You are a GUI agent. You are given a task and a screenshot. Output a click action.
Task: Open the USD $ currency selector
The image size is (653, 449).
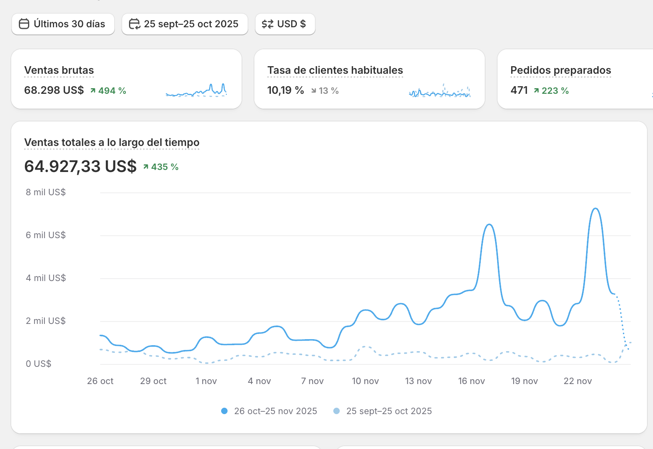pyautogui.click(x=285, y=24)
